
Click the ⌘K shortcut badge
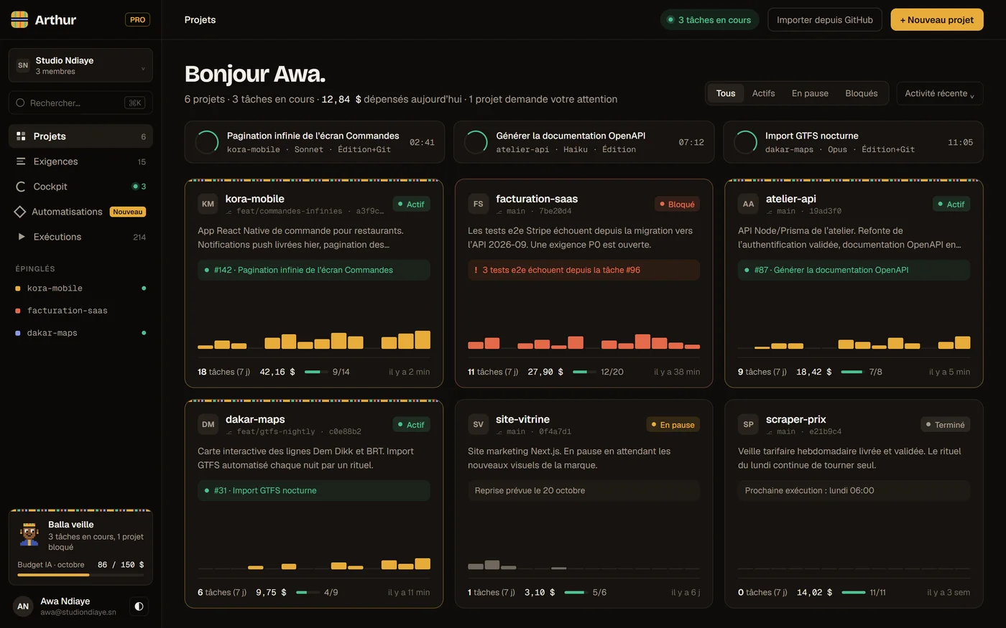click(x=134, y=103)
